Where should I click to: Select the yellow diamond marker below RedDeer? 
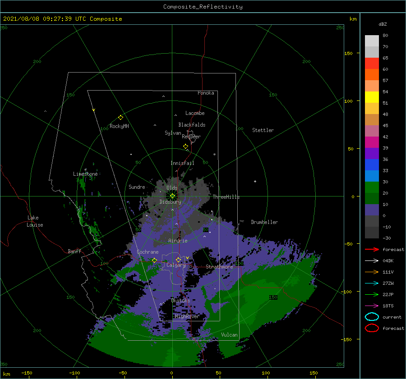point(186,146)
